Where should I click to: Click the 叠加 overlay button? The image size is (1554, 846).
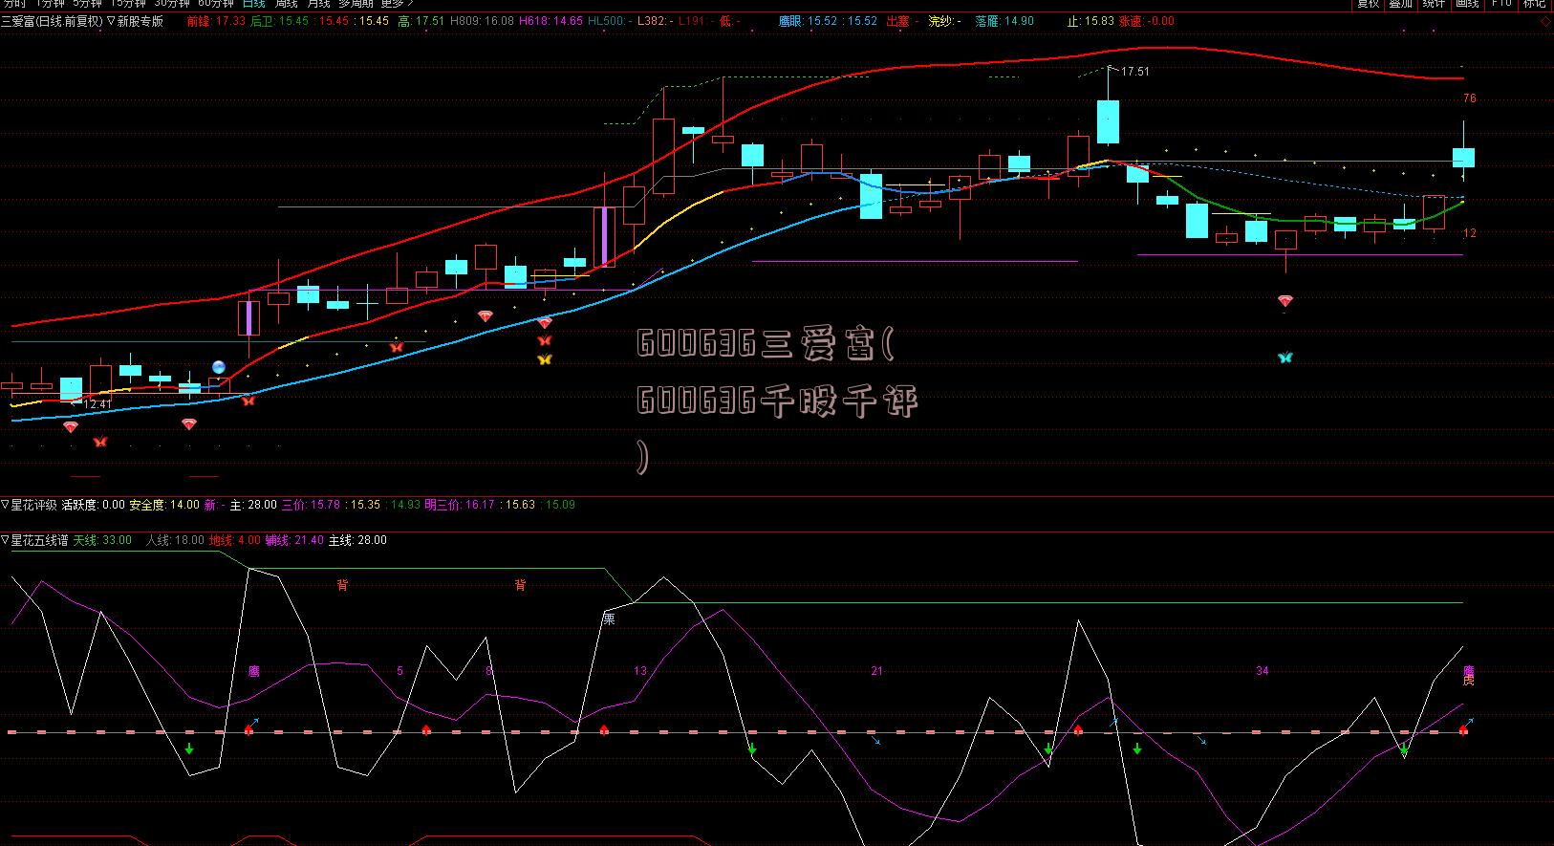click(1401, 4)
